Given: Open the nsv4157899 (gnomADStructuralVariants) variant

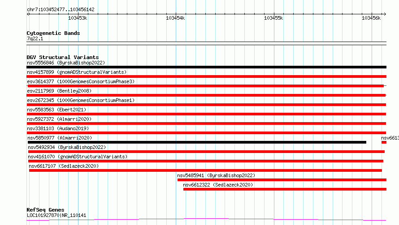Looking at the screenshot, I should [77, 72].
